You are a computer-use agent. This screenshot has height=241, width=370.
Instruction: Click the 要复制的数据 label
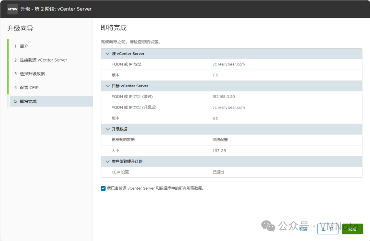[123, 140]
